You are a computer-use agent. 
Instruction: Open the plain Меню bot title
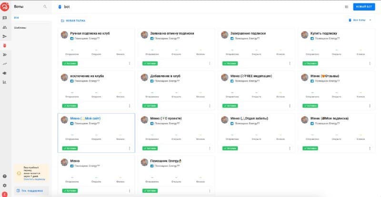(75, 161)
